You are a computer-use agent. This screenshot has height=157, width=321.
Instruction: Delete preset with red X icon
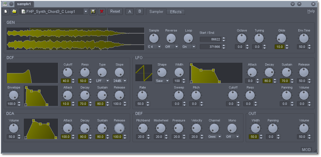click(x=101, y=11)
